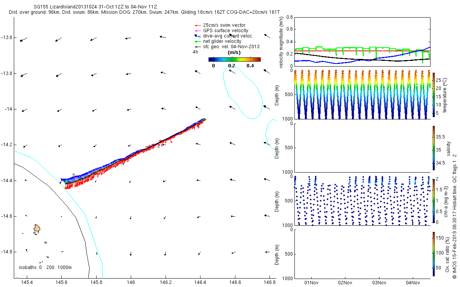The image size is (460, 287).
Task: Click the day marker '5' near track end
Action: click(x=74, y=175)
